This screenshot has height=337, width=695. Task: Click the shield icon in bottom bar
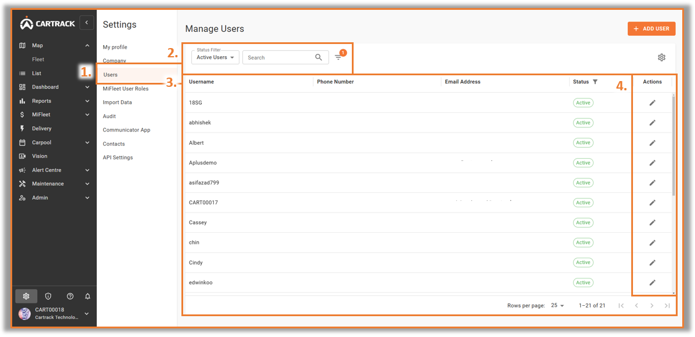(48, 296)
